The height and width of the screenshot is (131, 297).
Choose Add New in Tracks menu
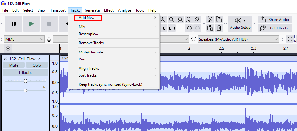coord(114,18)
